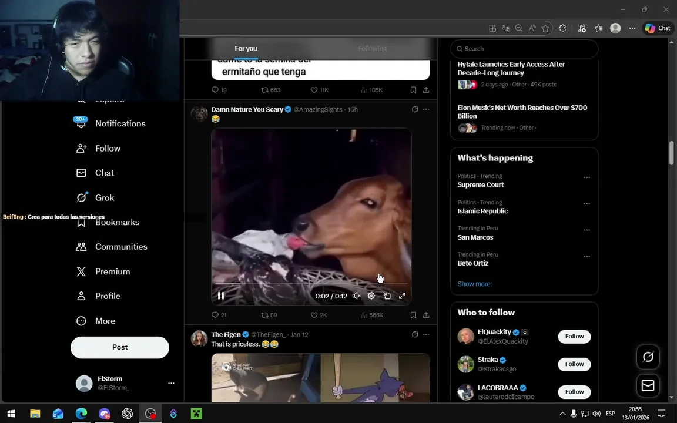Open The Figen profile name
Screen dimensions: 677x423
pos(226,334)
